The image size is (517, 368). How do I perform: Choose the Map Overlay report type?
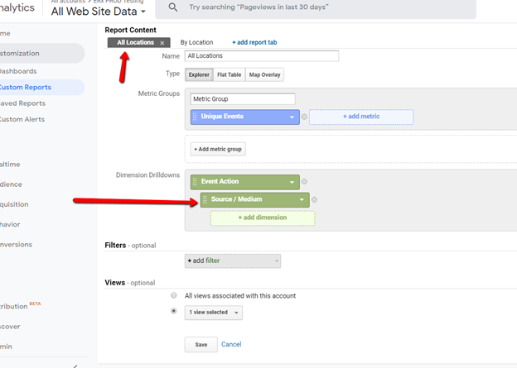264,74
